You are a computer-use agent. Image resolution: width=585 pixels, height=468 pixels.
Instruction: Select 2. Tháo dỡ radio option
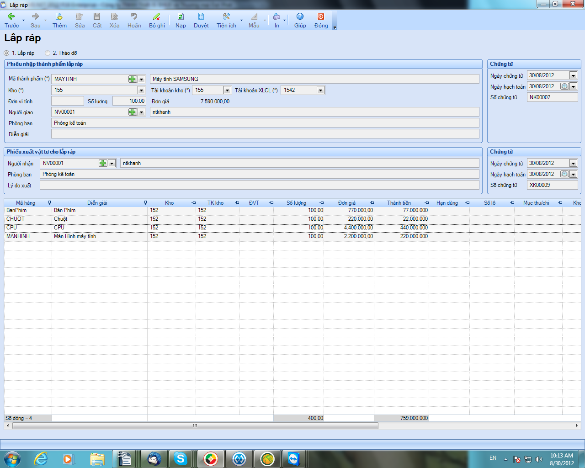point(48,53)
